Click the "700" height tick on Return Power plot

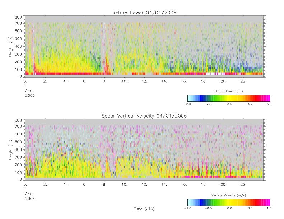tap(18, 23)
